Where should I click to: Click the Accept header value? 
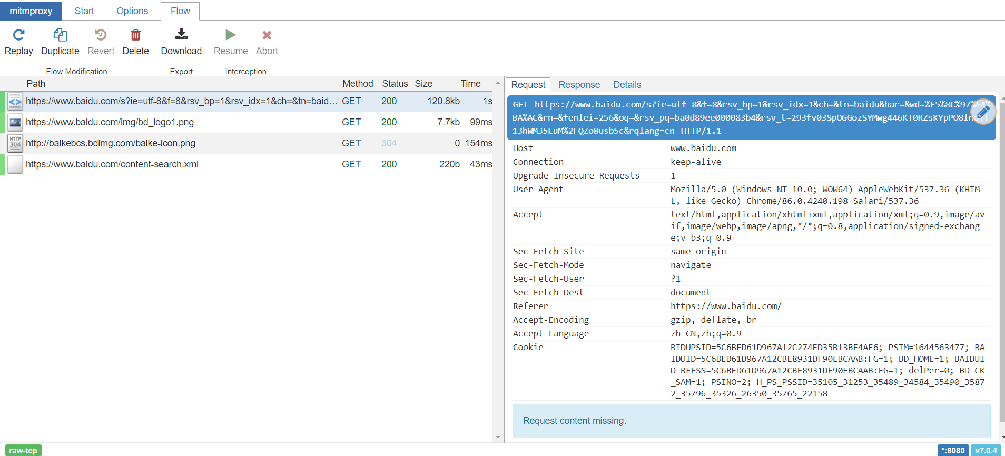(x=827, y=226)
